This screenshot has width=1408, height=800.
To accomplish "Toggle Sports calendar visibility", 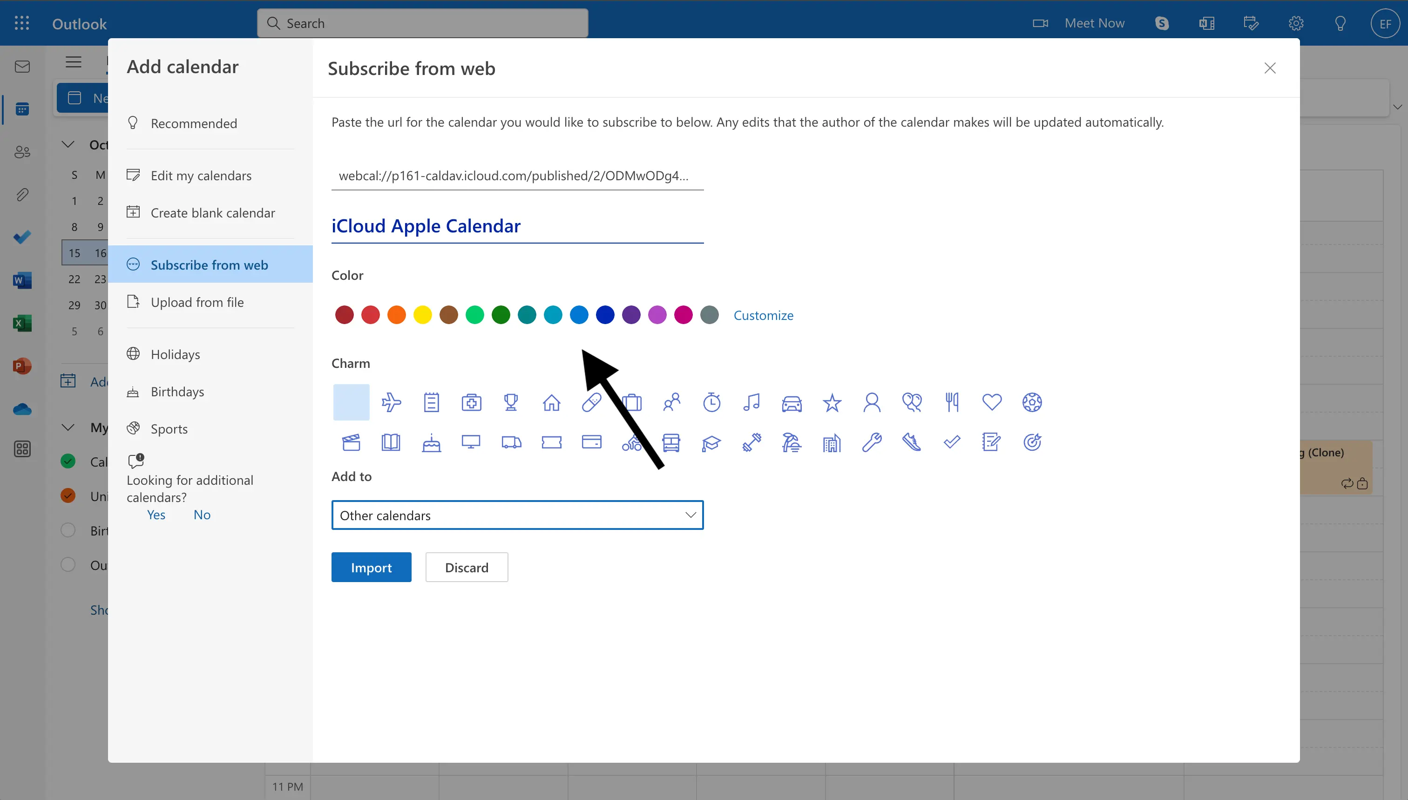I will click(169, 427).
